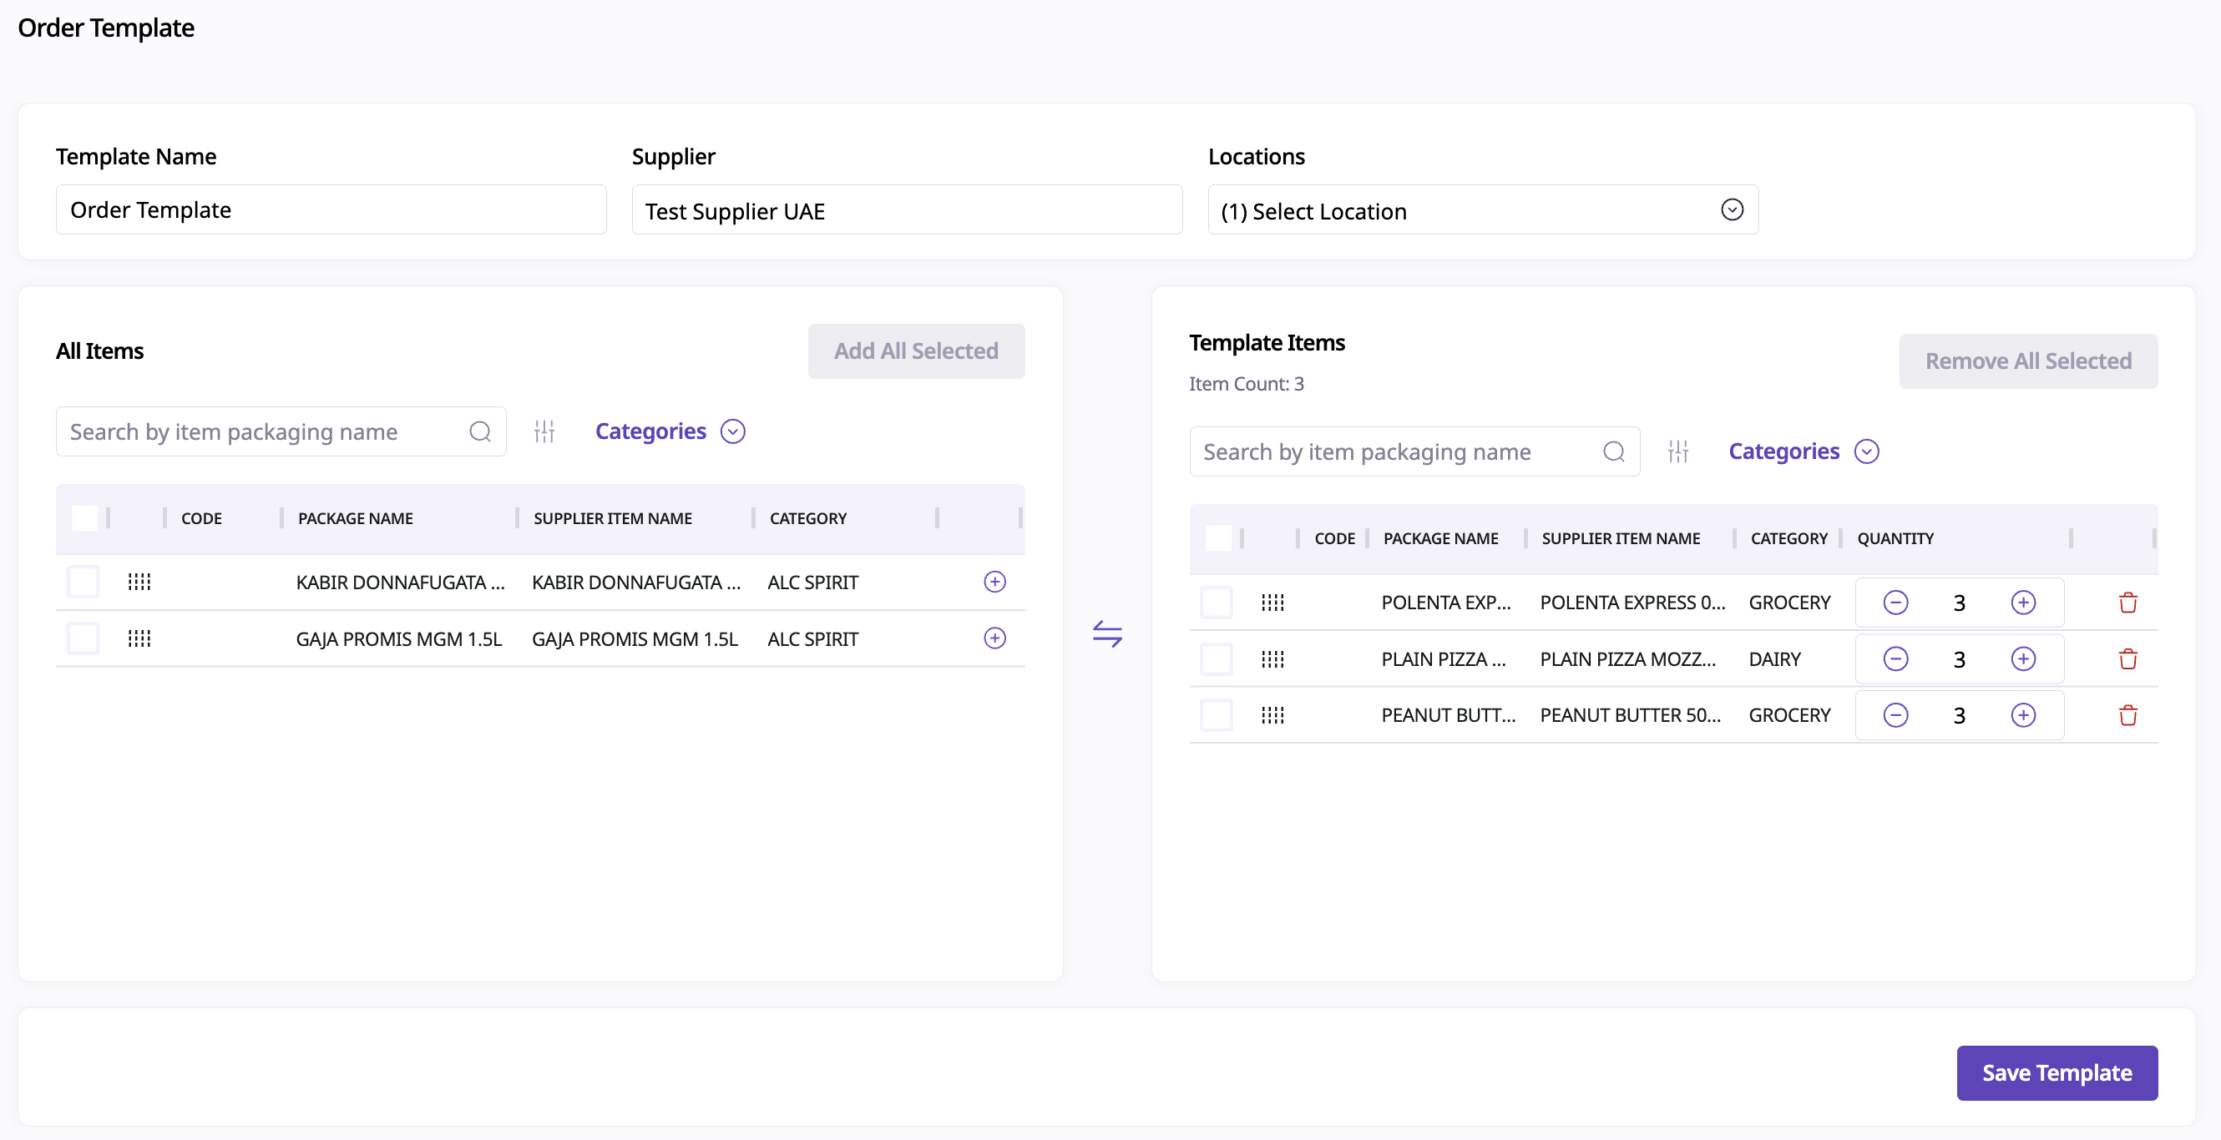Click the swap arrows between panels
2221x1140 pixels.
[x=1107, y=634]
